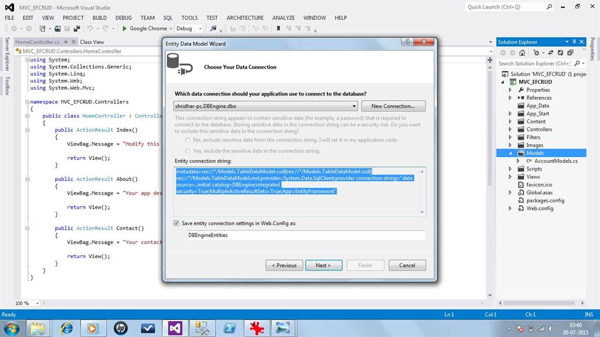
Task: Click the pin icon on Solution Explorer title
Action: [574, 42]
